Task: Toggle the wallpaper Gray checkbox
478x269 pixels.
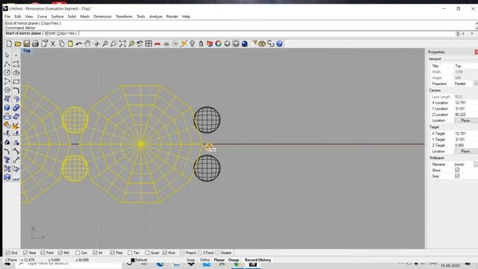Action: [x=457, y=176]
